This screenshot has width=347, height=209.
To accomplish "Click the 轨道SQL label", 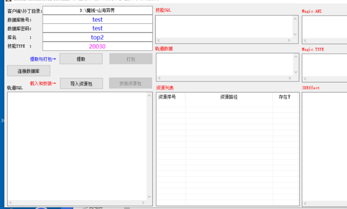I will pos(15,88).
